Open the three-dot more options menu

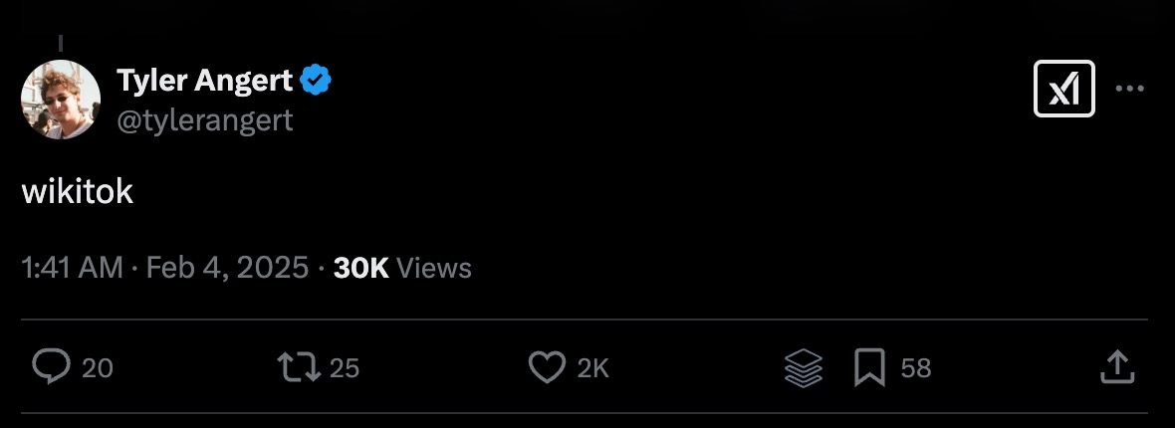pyautogui.click(x=1129, y=89)
